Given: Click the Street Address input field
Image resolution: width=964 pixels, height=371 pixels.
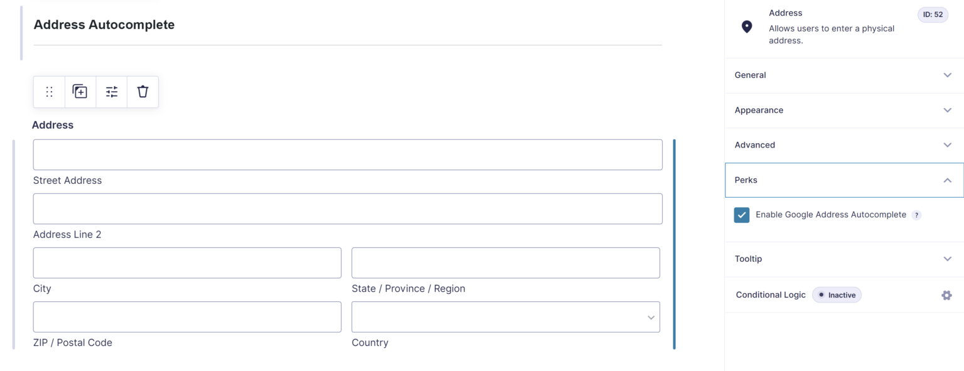Looking at the screenshot, I should (347, 154).
